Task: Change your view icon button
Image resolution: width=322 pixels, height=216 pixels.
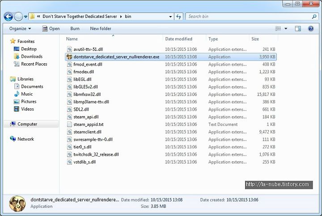Action: point(278,29)
